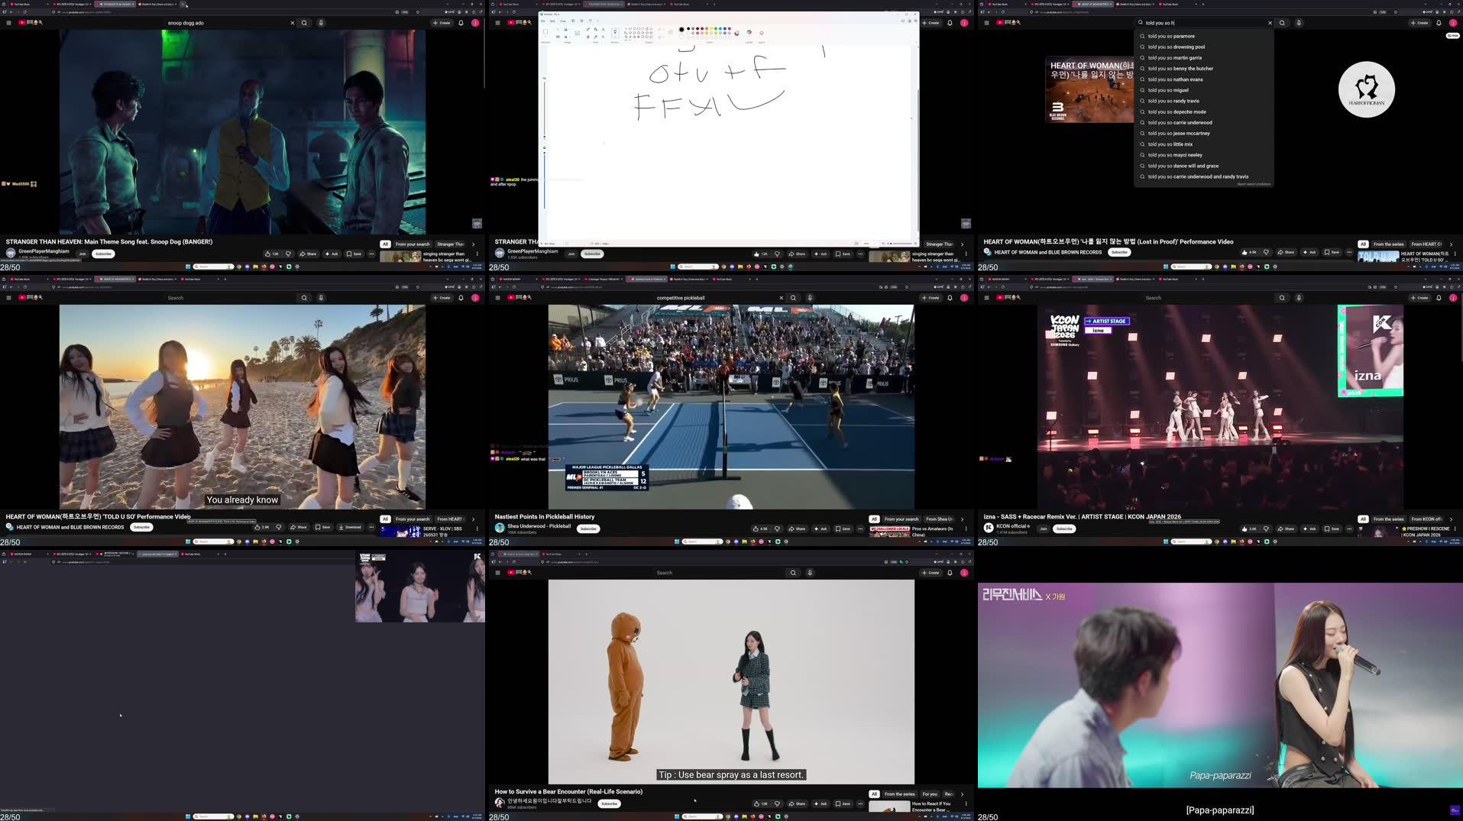Screen dimensions: 1463x821
Task: Click the search icon beside "snoop dogg ado"
Action: [x=304, y=23]
